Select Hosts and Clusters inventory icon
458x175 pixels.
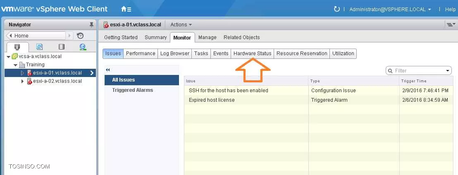tap(17, 47)
